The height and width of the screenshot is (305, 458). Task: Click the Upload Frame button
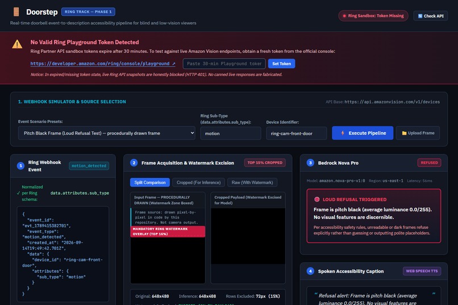tap(418, 133)
